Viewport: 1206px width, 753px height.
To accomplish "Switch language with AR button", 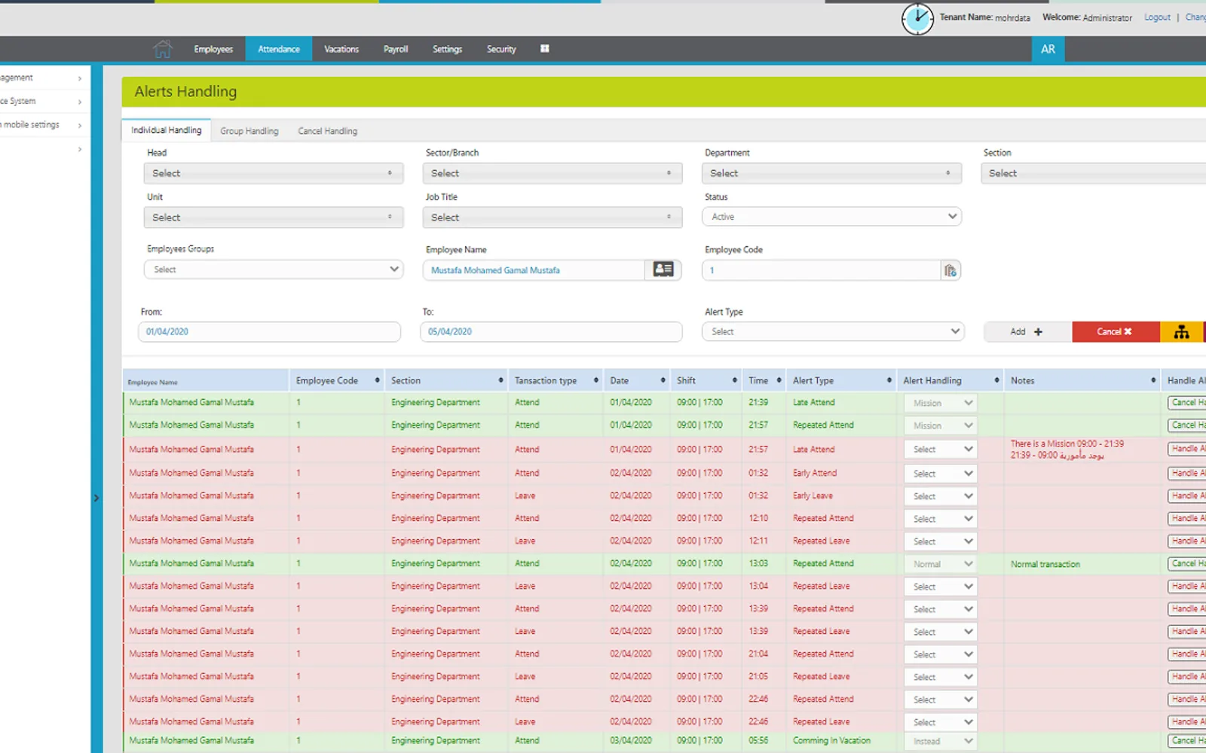I will (1048, 49).
